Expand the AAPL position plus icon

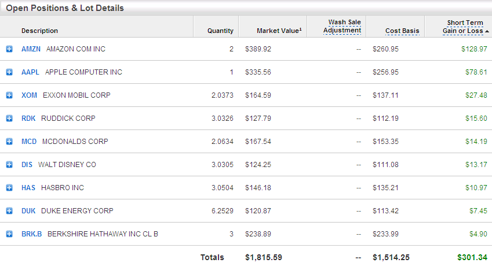9,72
